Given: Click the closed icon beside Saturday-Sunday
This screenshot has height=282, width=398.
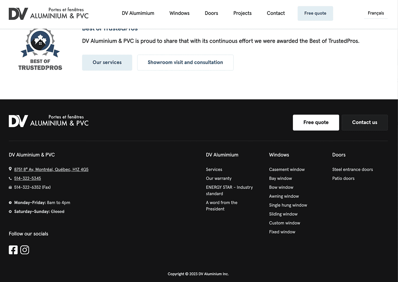Looking at the screenshot, I should coord(10,212).
